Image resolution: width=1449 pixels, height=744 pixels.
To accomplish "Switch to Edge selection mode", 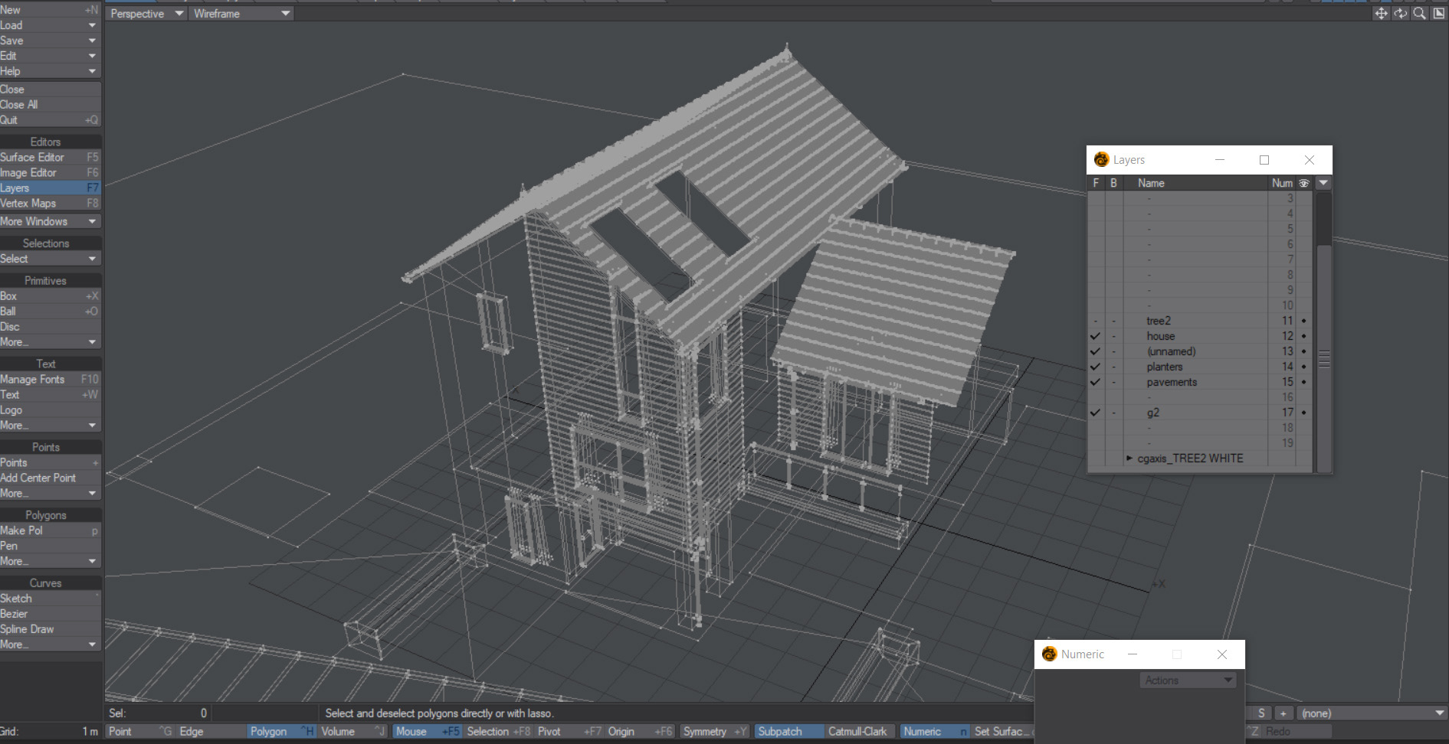I will click(210, 731).
